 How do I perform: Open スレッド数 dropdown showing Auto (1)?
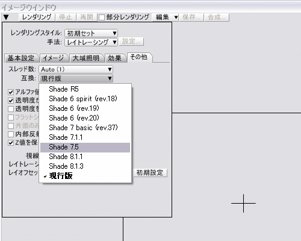click(76, 69)
